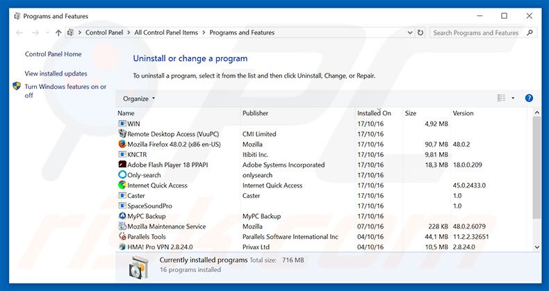Open the recent locations dropdown arrow

48,33
